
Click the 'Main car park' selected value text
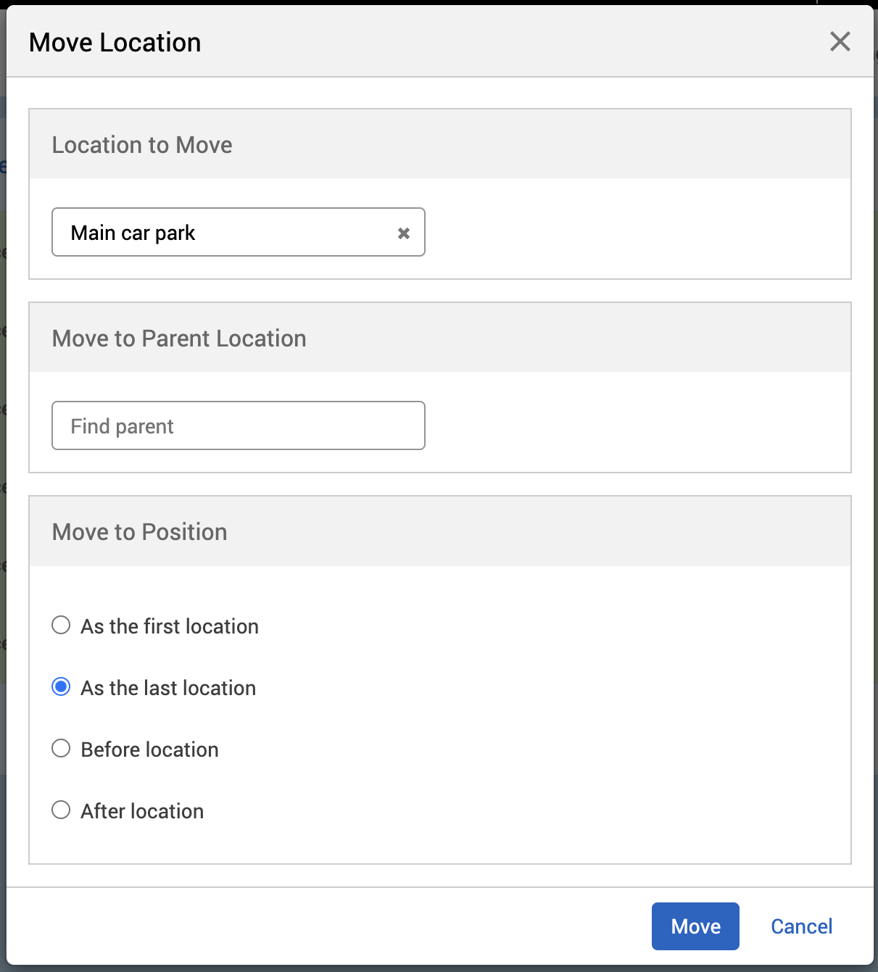pyautogui.click(x=133, y=233)
